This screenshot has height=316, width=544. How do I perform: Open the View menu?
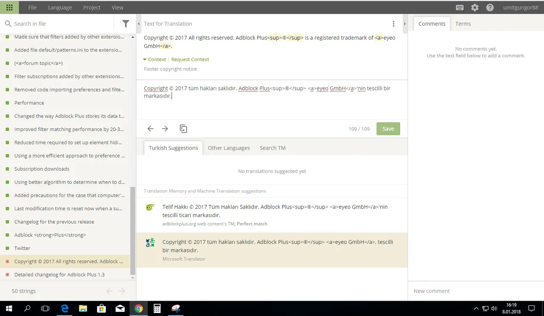click(118, 7)
